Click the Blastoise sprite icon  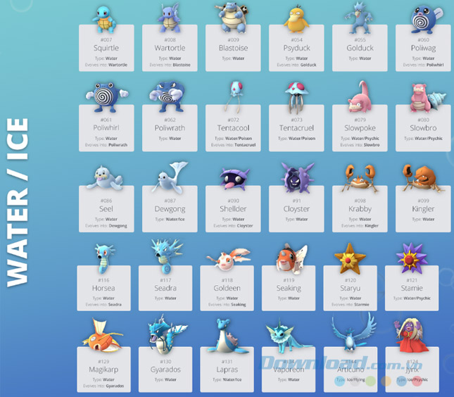click(233, 18)
